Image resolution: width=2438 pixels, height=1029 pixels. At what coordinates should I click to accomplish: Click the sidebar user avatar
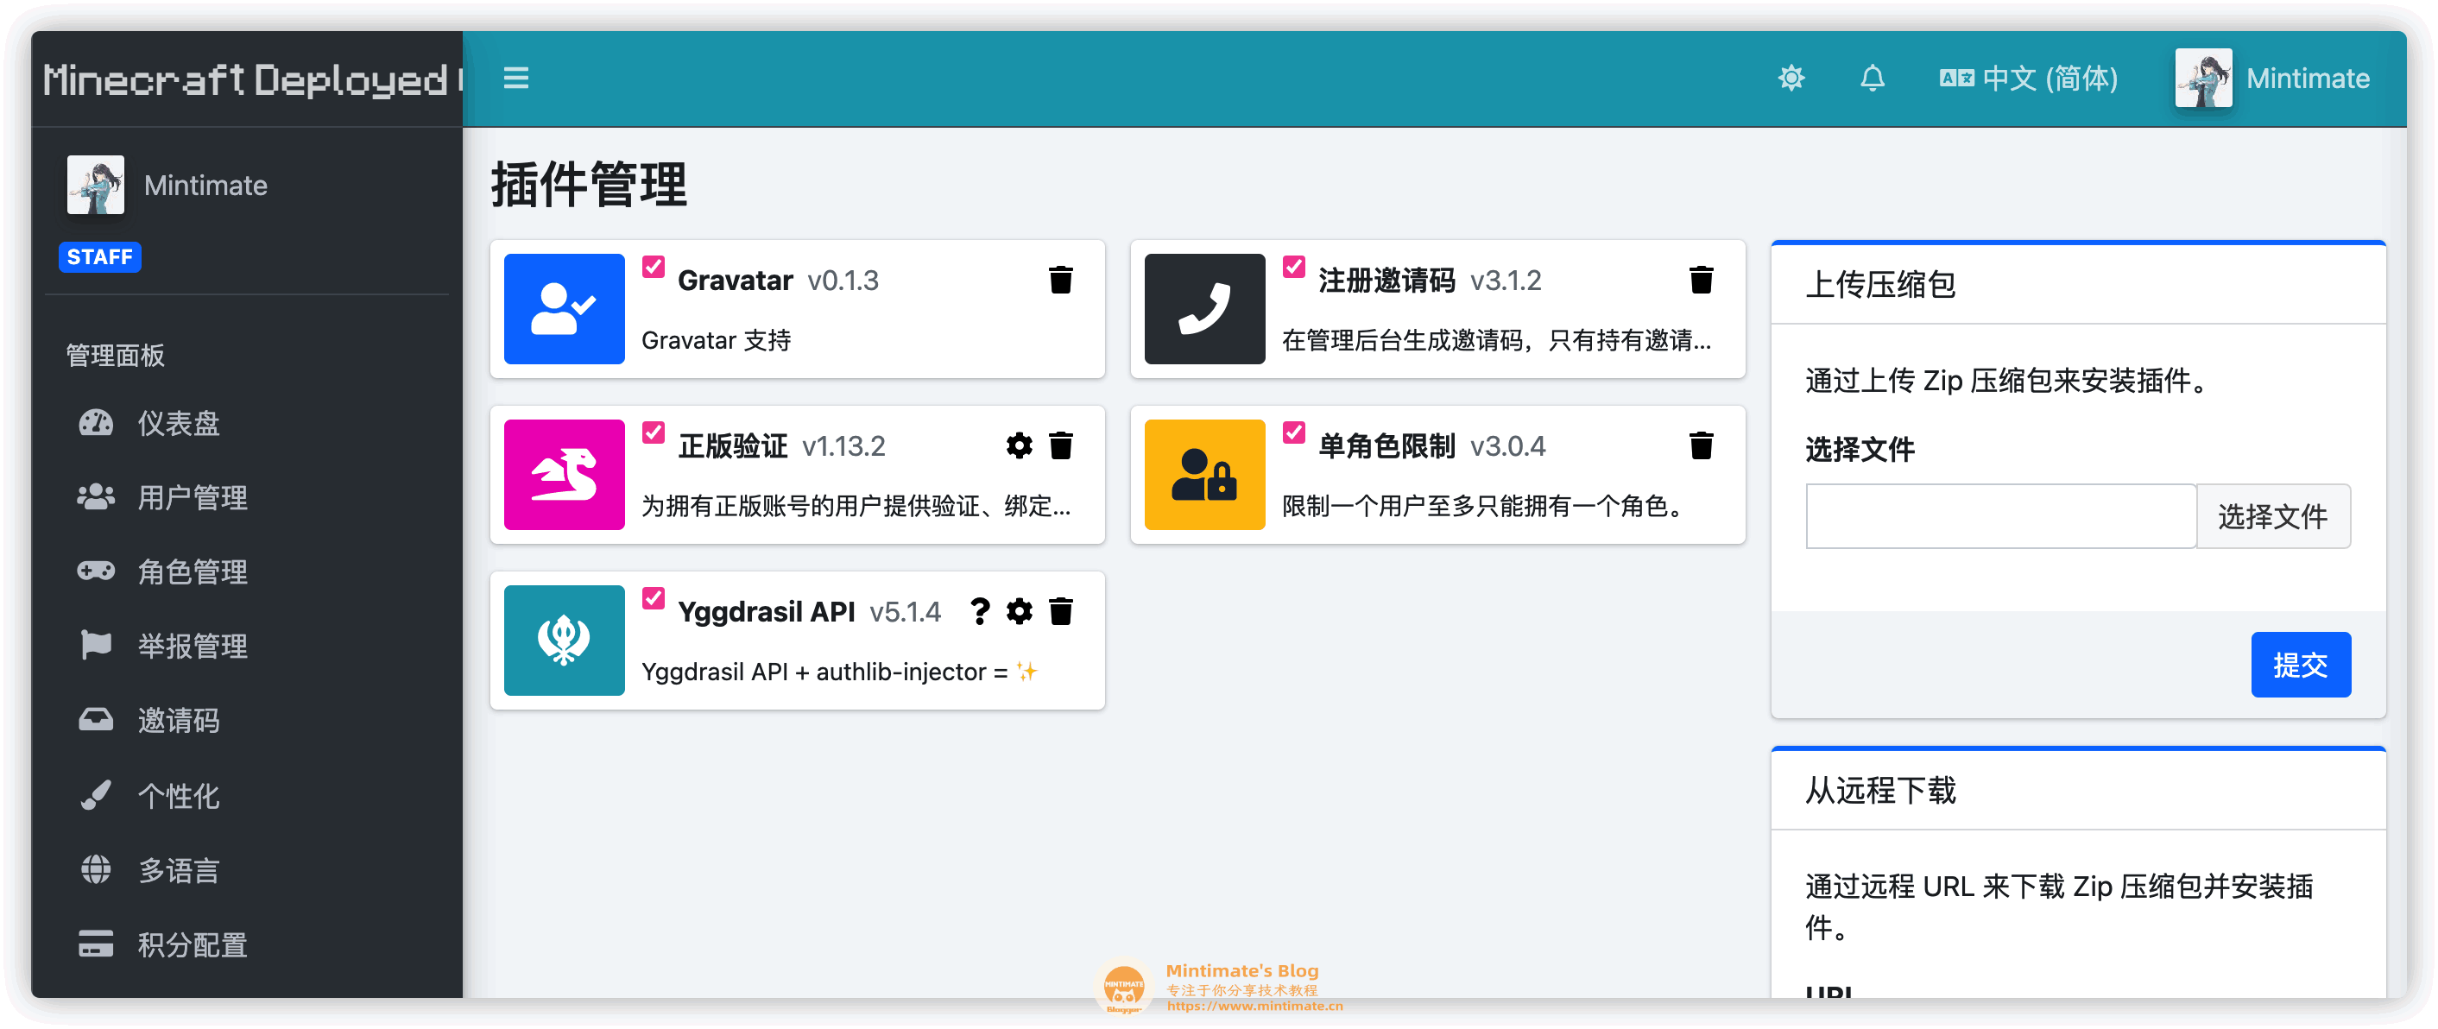(95, 186)
